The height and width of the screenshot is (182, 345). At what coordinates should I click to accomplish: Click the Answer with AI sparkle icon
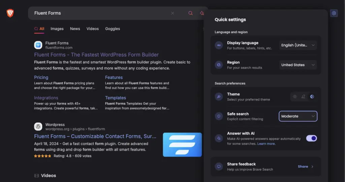[x=219, y=138]
